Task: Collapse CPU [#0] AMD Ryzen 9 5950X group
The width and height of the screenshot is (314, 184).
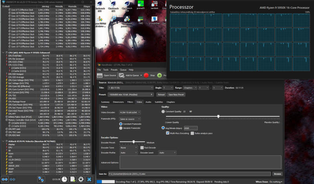Action: tap(3, 53)
